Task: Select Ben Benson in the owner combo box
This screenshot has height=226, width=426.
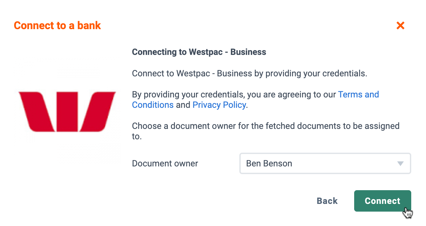Action: click(325, 163)
